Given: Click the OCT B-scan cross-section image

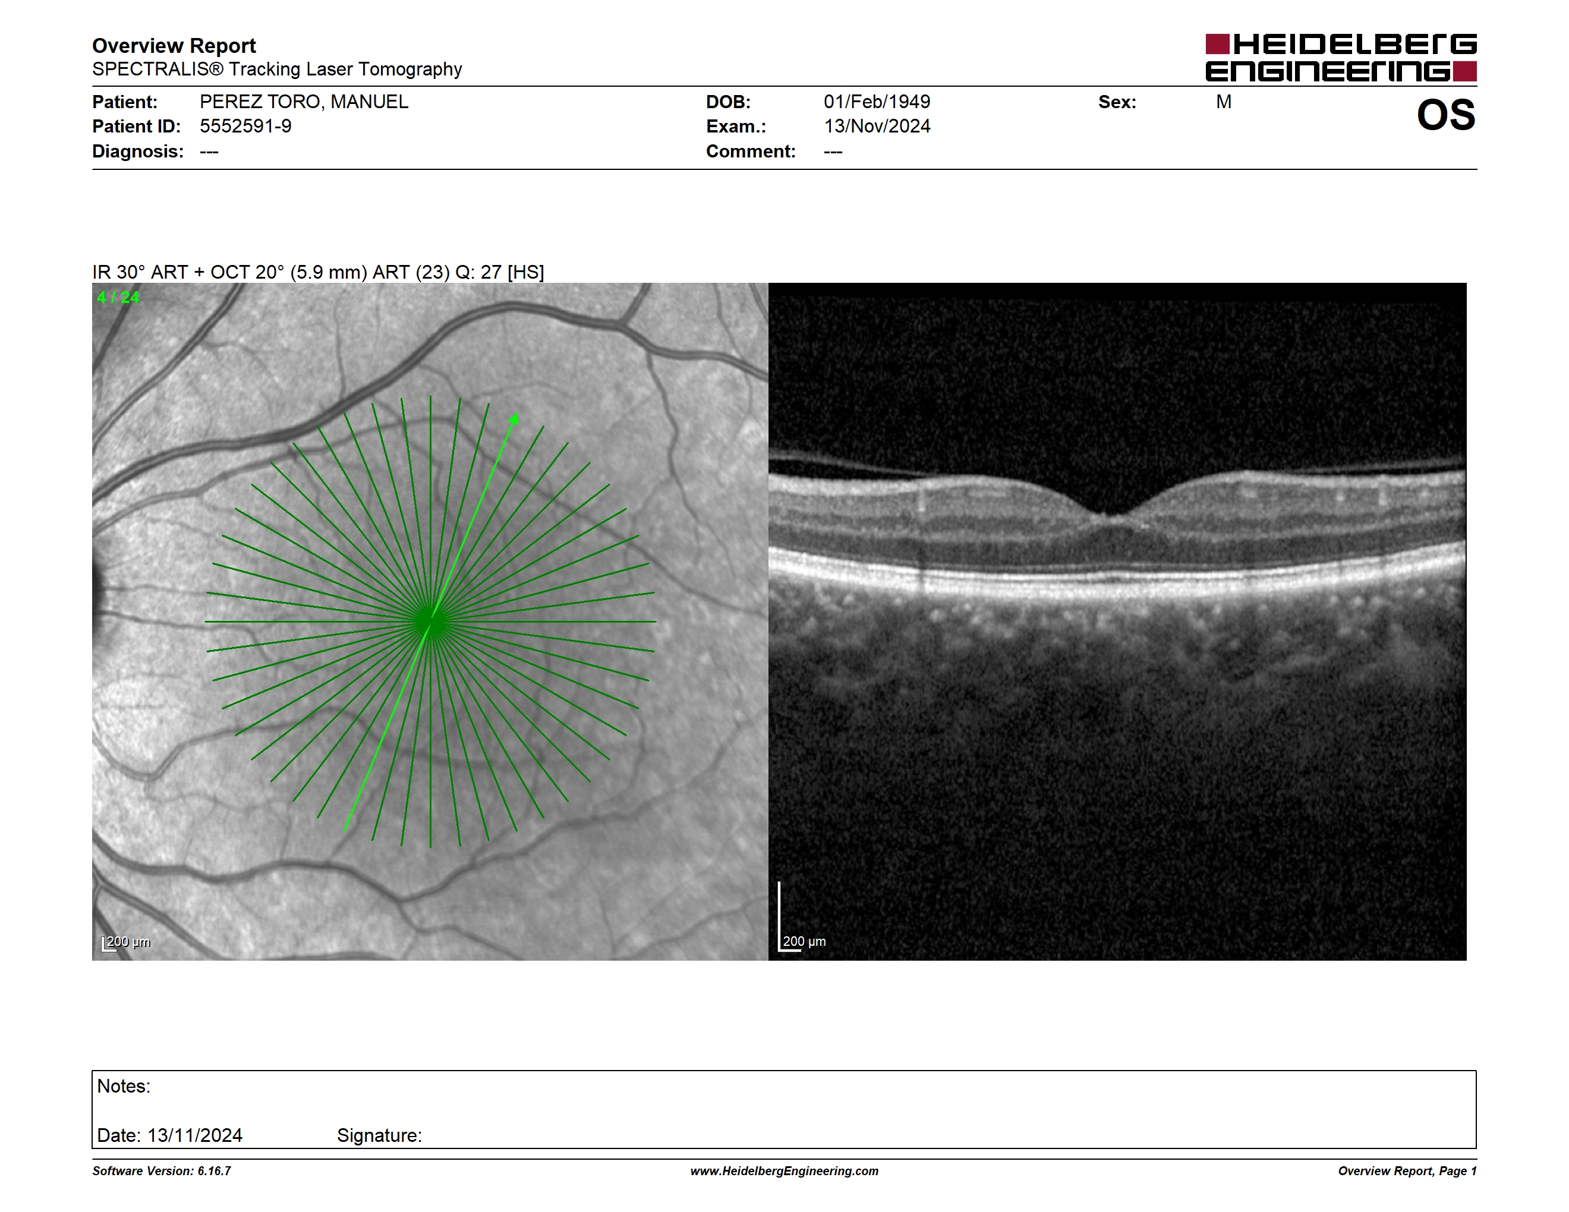Looking at the screenshot, I should pyautogui.click(x=1117, y=621).
